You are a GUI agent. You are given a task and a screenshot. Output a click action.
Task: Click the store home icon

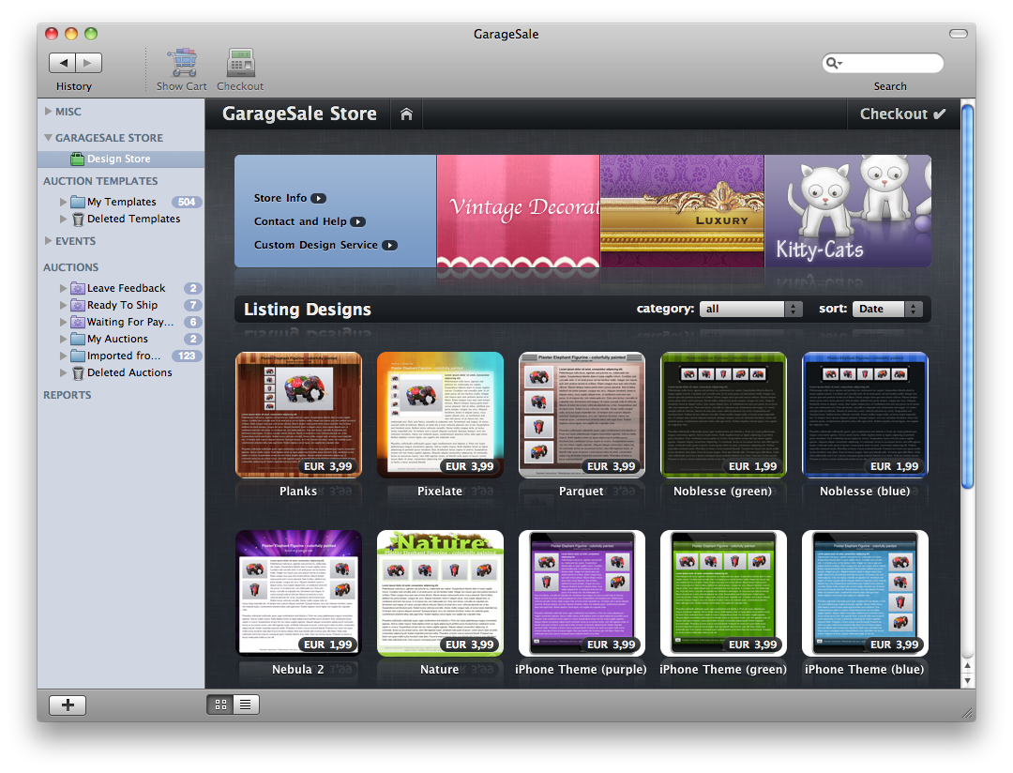point(406,114)
